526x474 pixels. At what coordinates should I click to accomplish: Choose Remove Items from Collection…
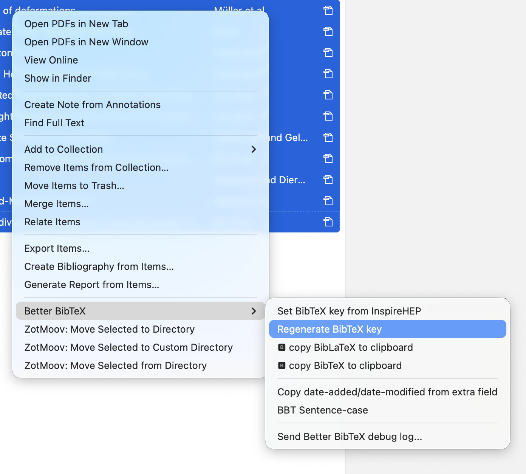140,167
